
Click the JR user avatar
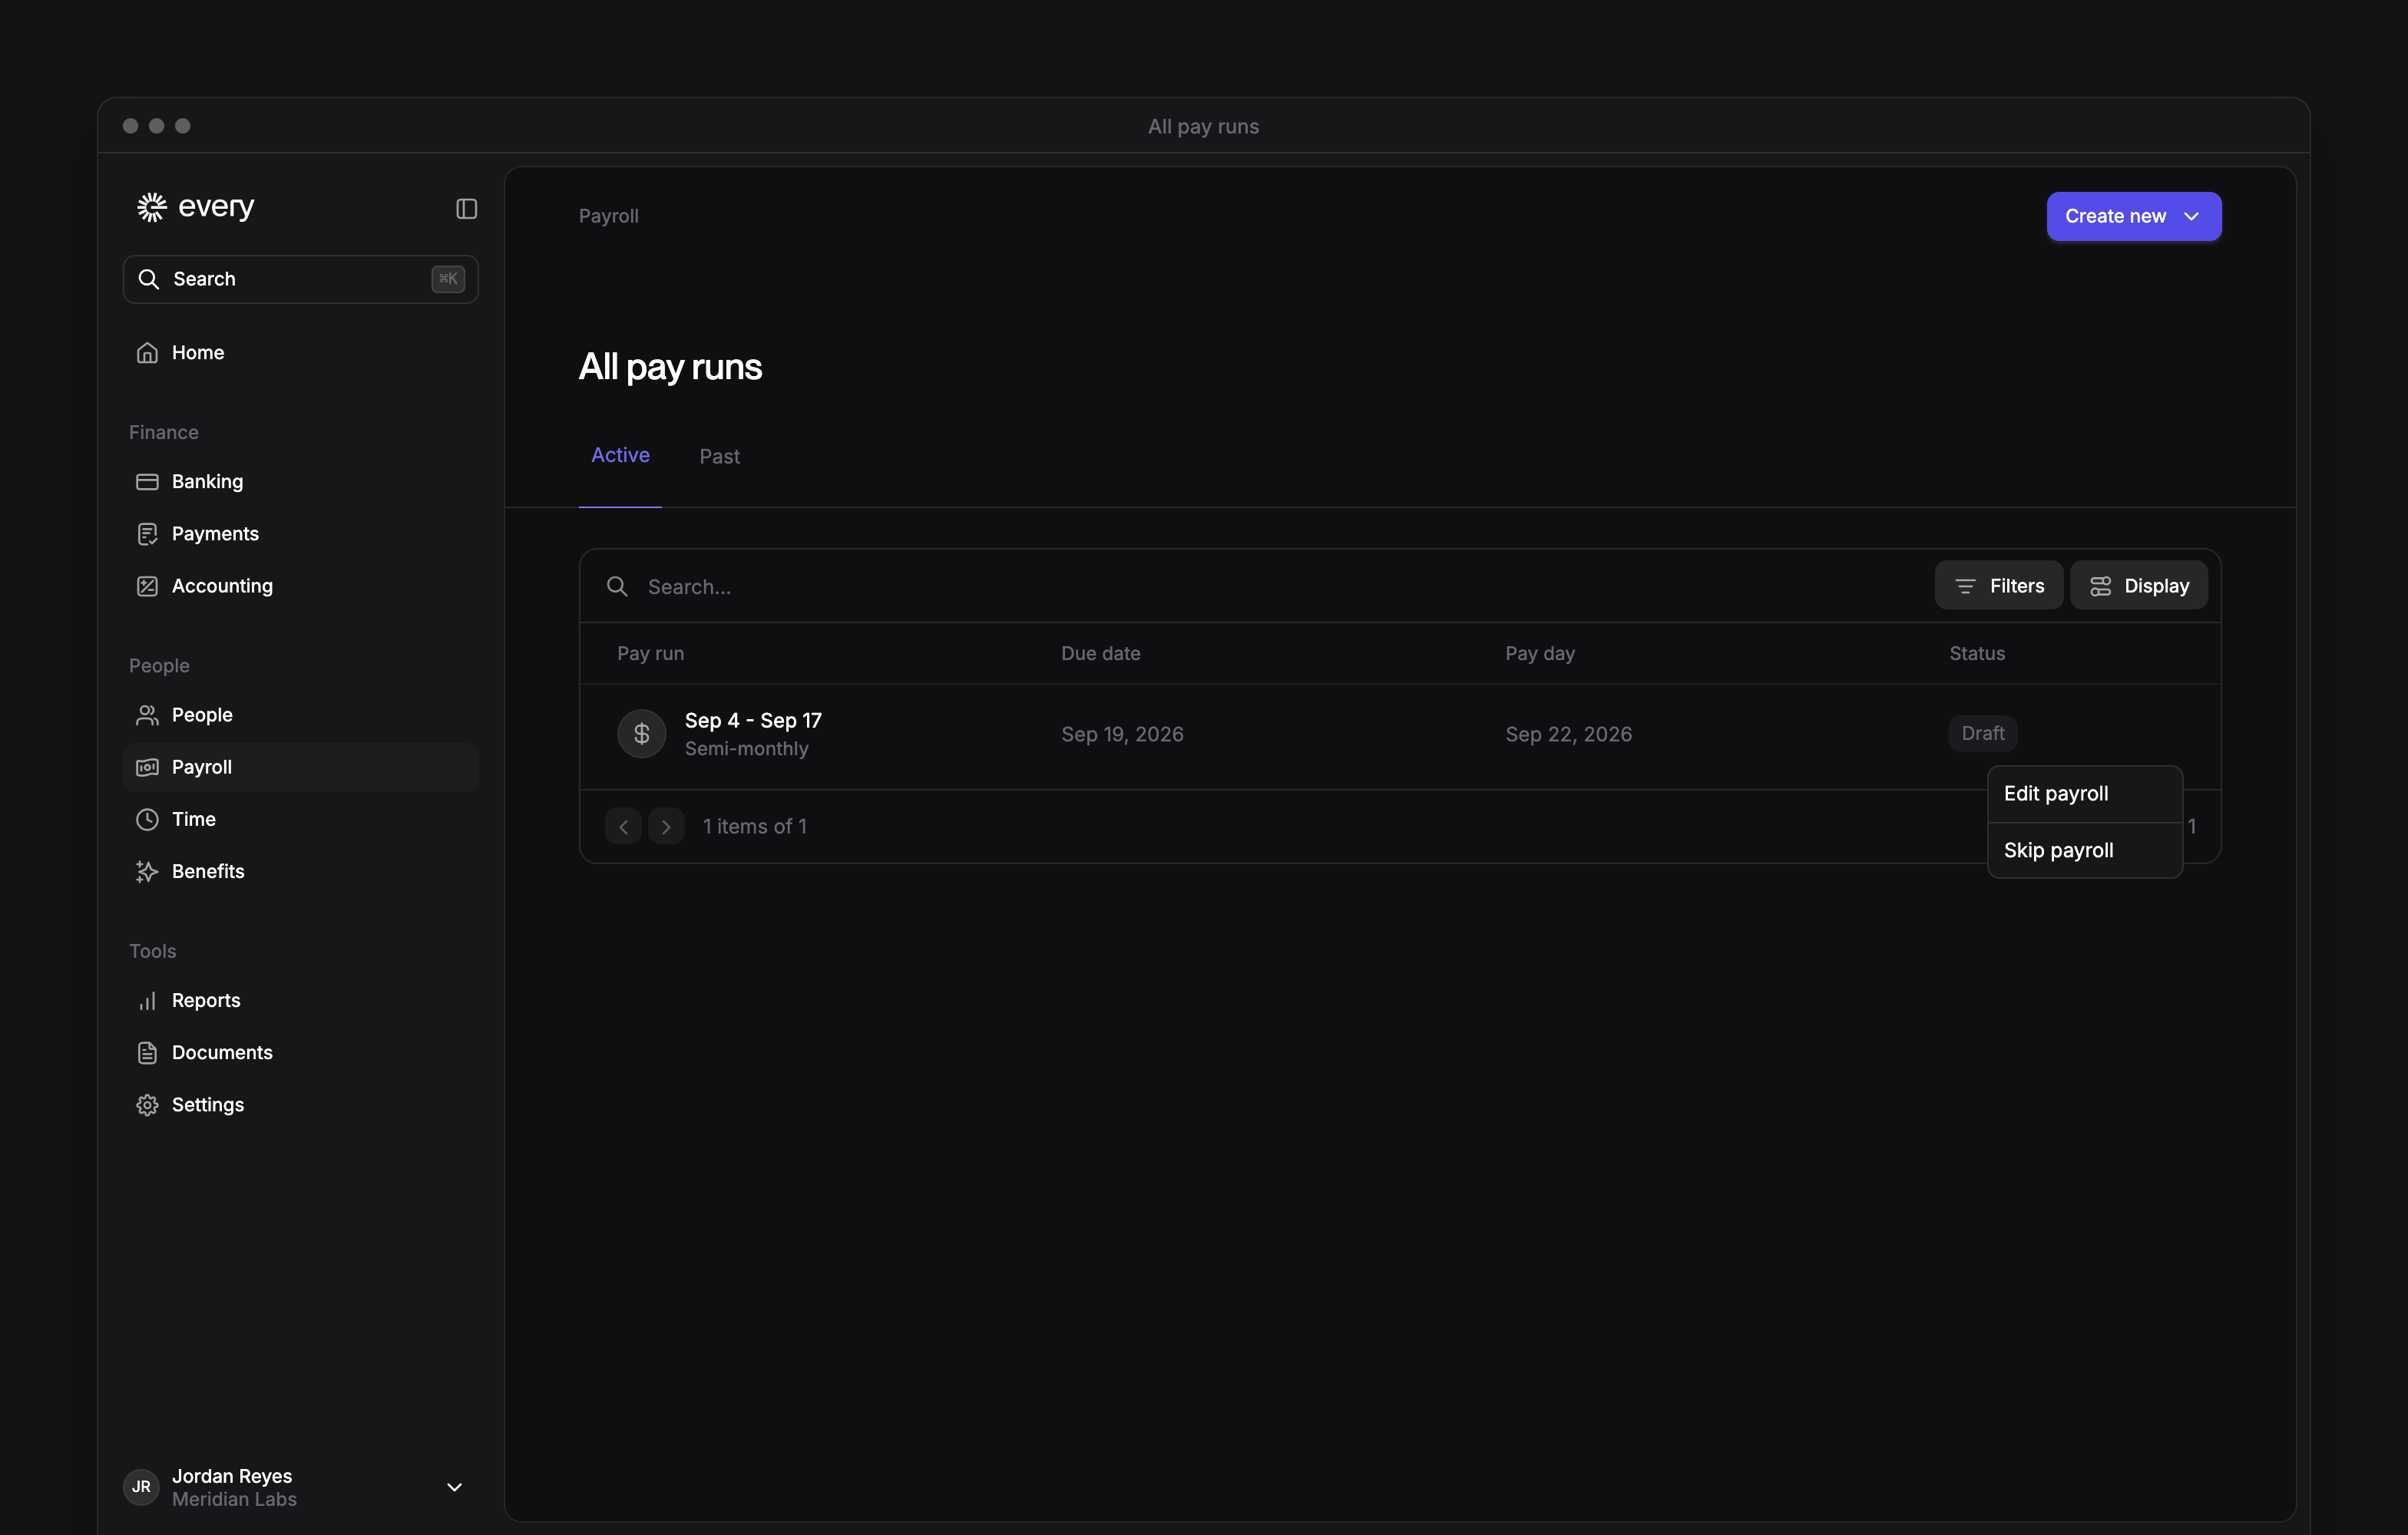[141, 1487]
